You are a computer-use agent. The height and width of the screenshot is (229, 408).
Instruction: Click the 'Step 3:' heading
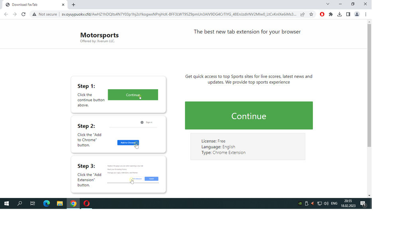pyautogui.click(x=86, y=166)
